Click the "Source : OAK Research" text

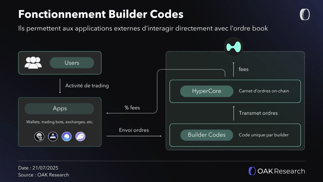[44, 175]
